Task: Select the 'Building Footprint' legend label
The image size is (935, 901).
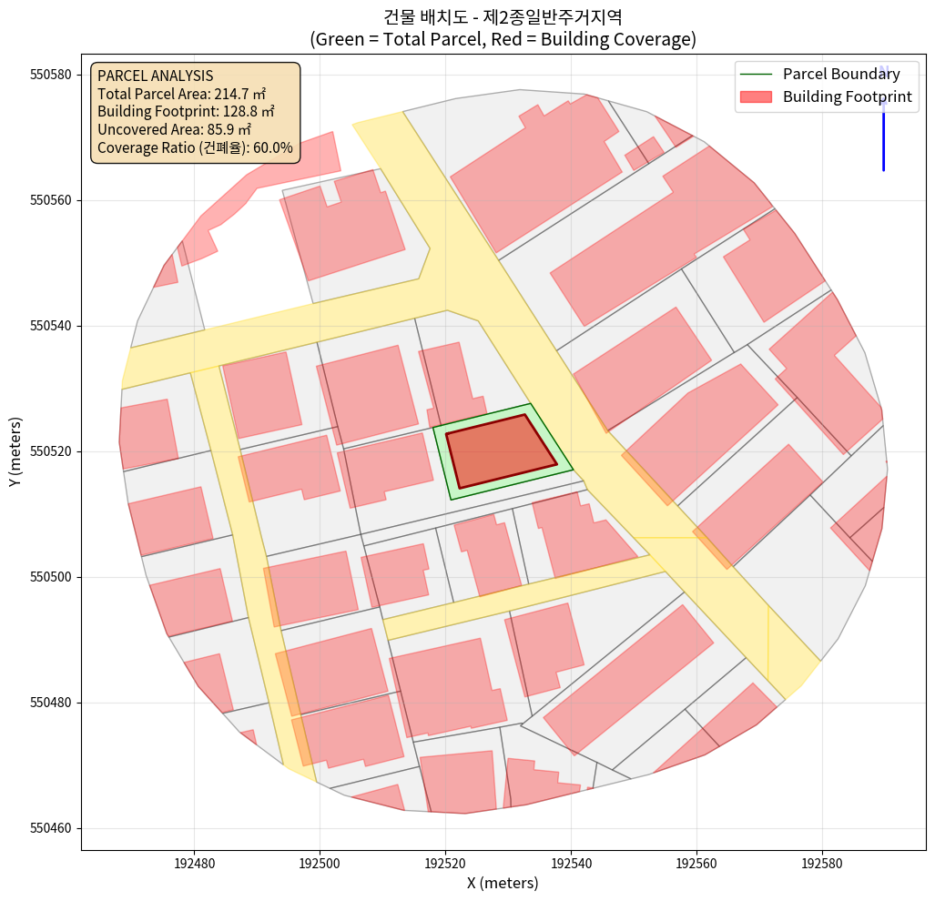Action: [847, 96]
